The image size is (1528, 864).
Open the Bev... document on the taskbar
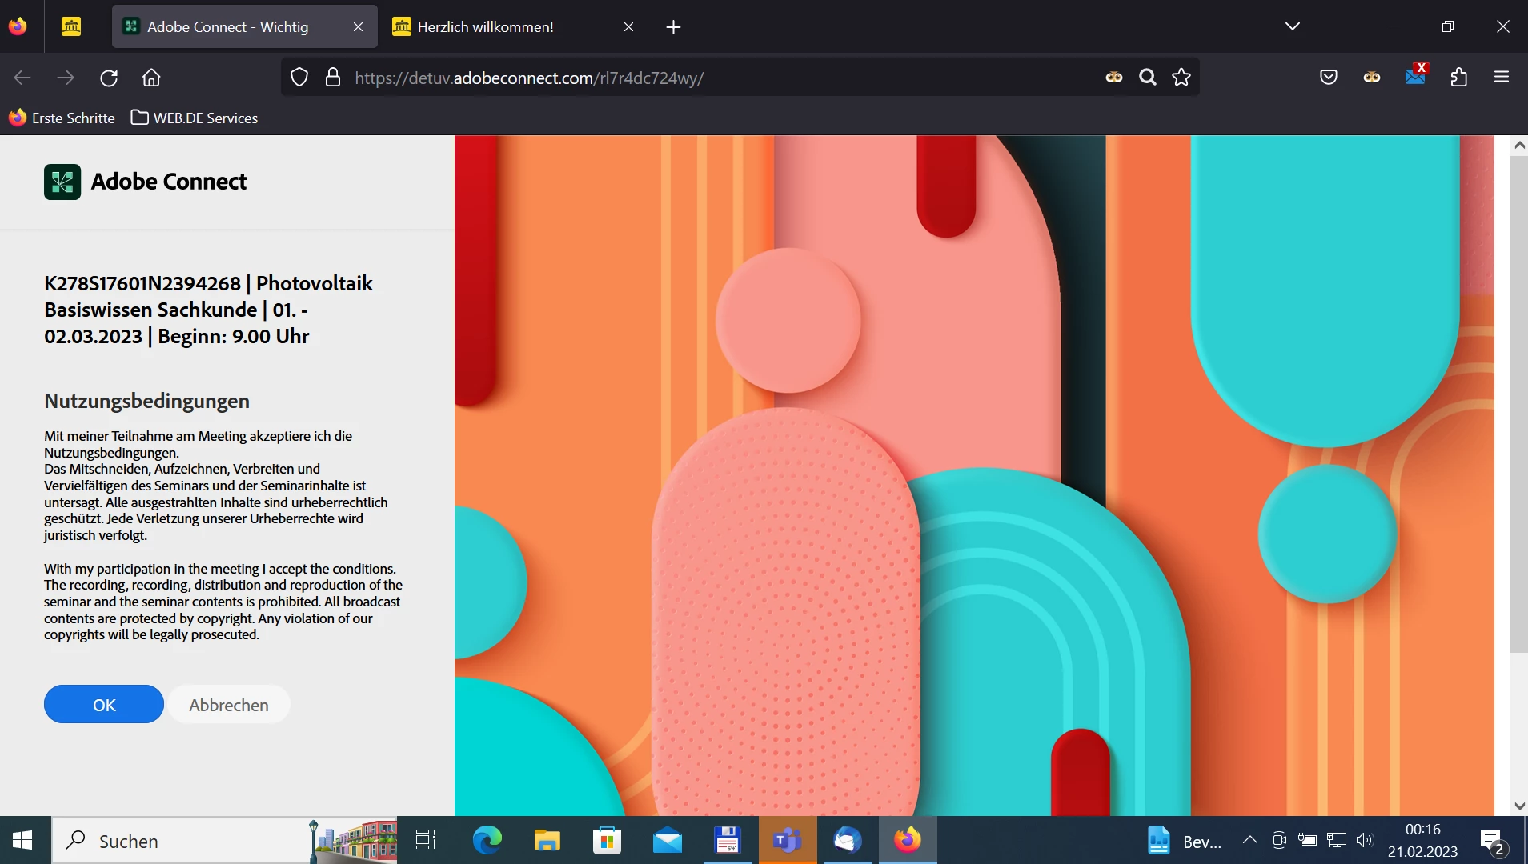coord(1185,841)
